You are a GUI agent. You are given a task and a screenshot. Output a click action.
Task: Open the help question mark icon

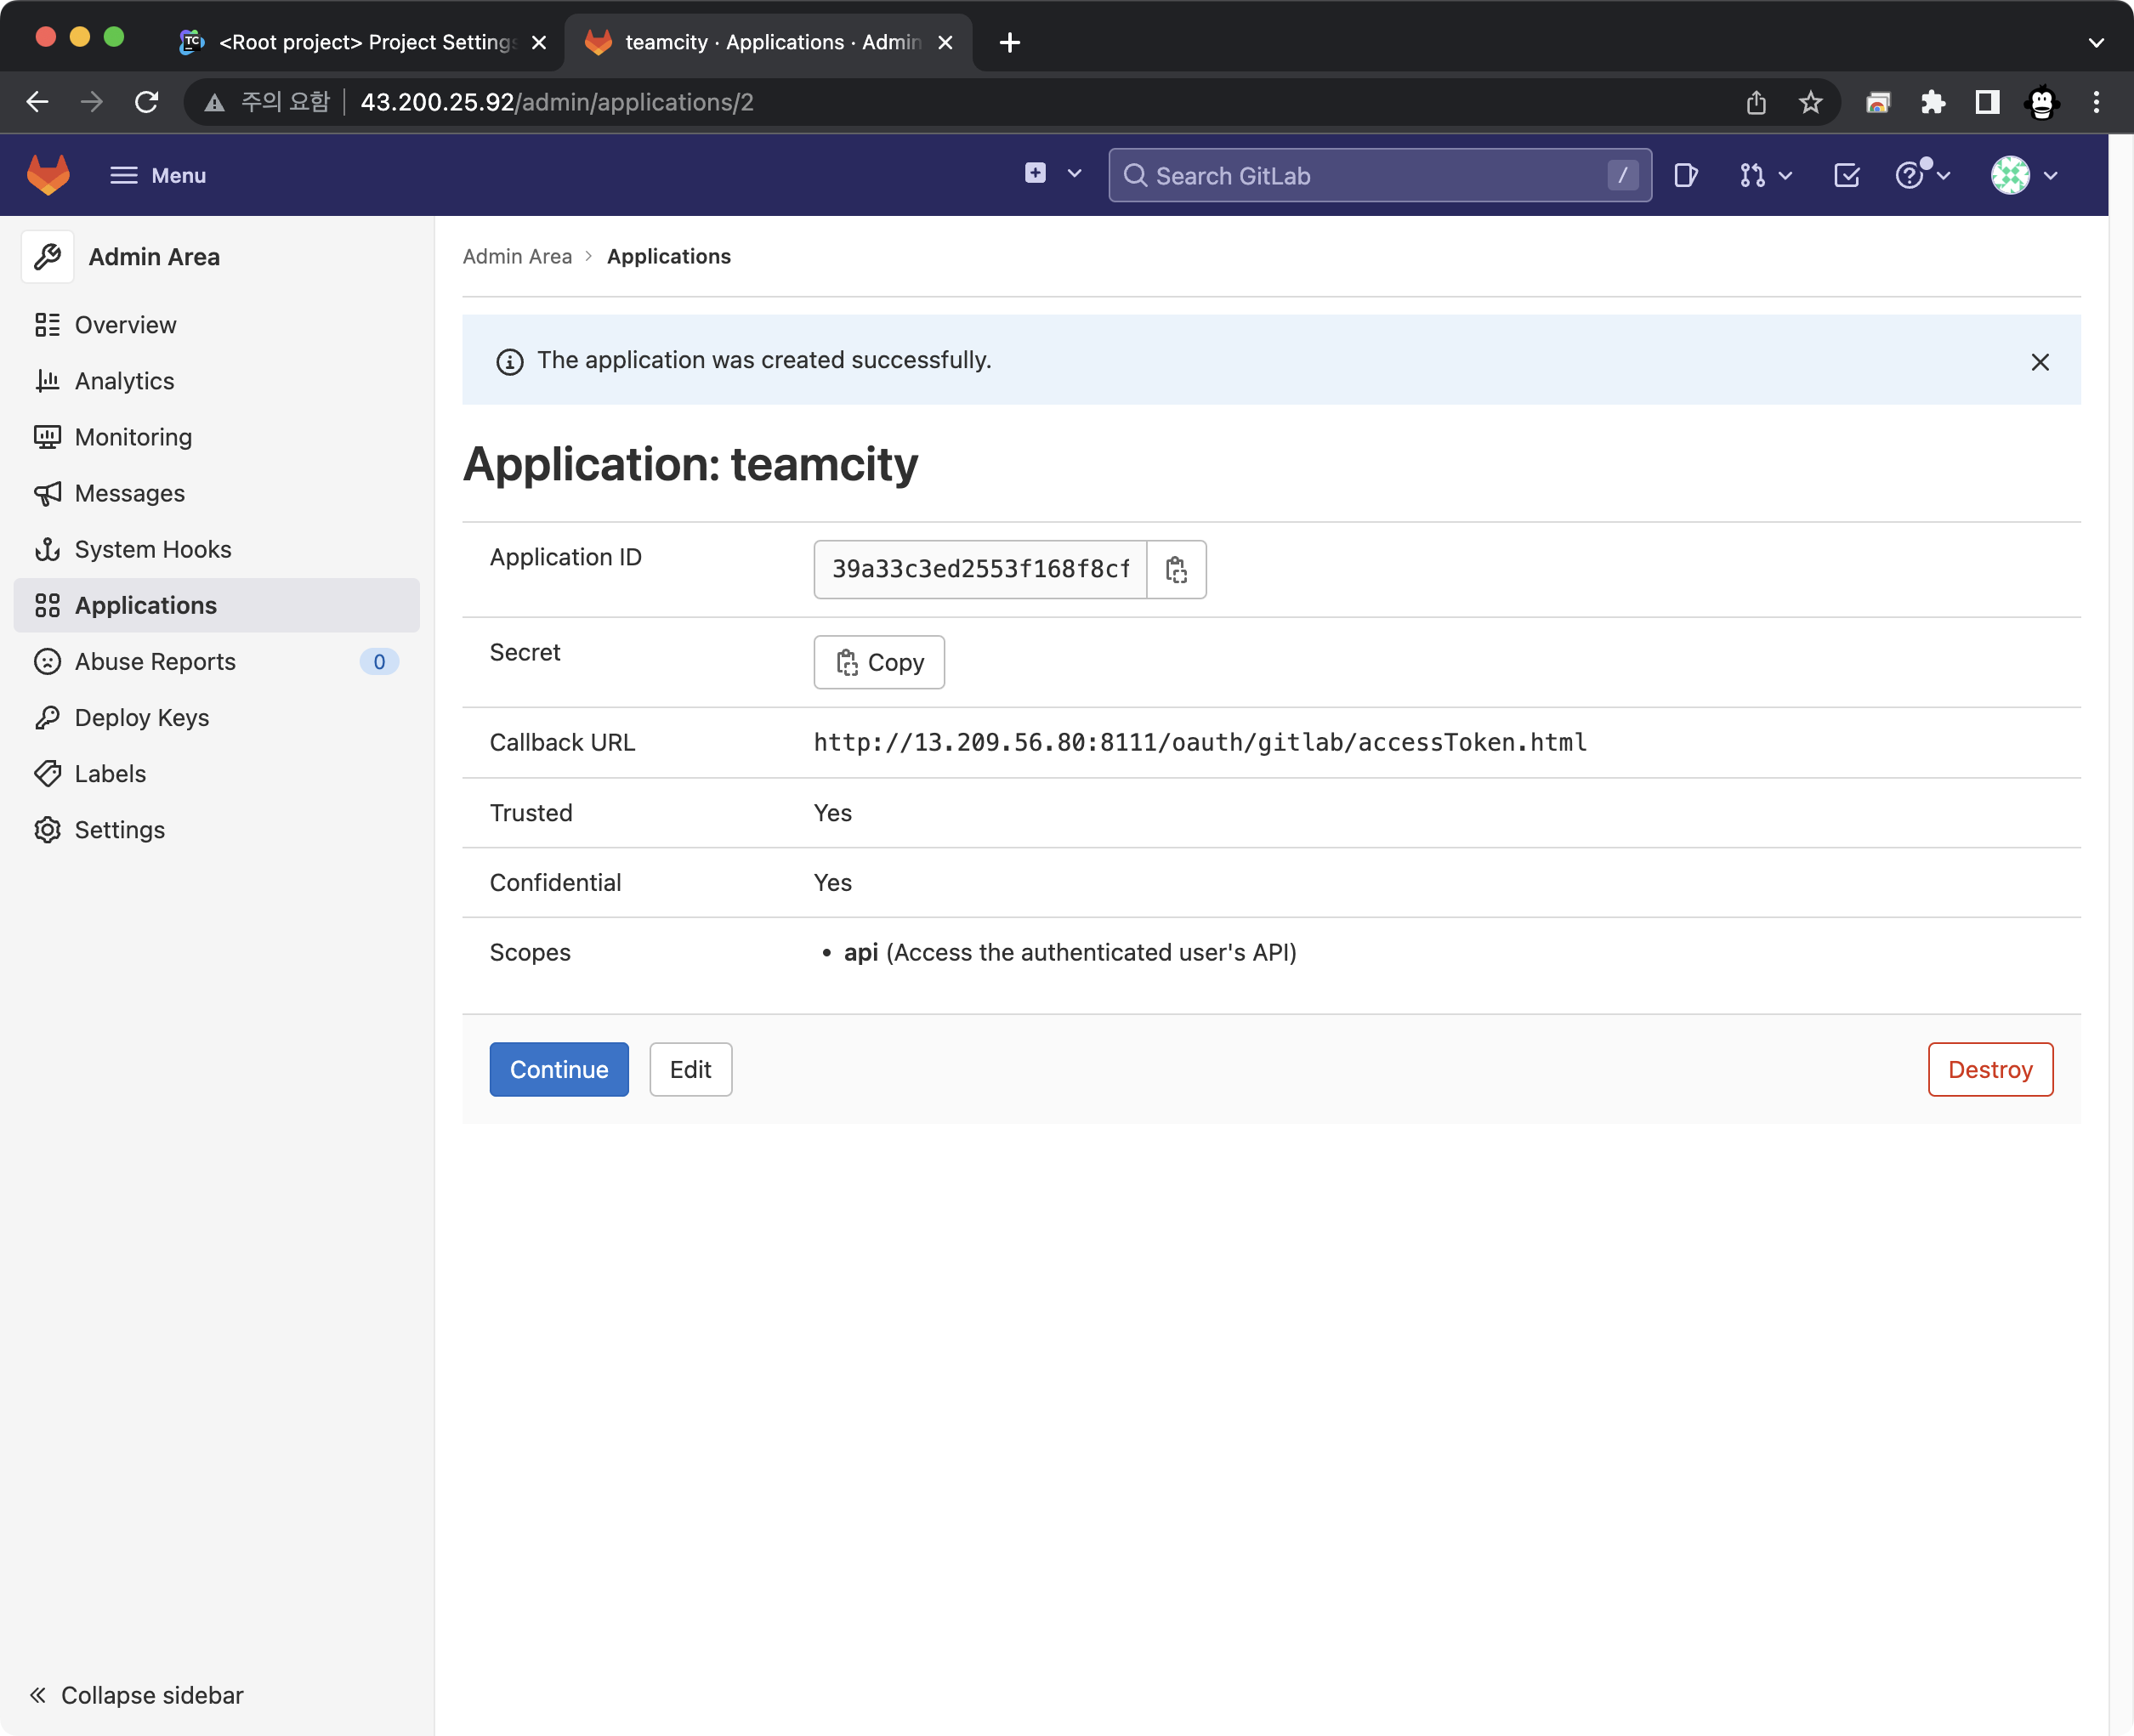1910,175
